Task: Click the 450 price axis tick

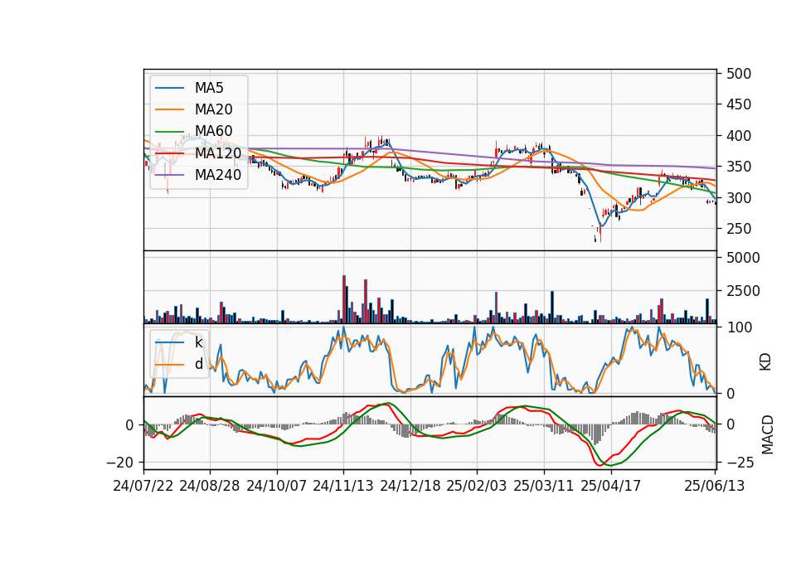Action: point(739,104)
